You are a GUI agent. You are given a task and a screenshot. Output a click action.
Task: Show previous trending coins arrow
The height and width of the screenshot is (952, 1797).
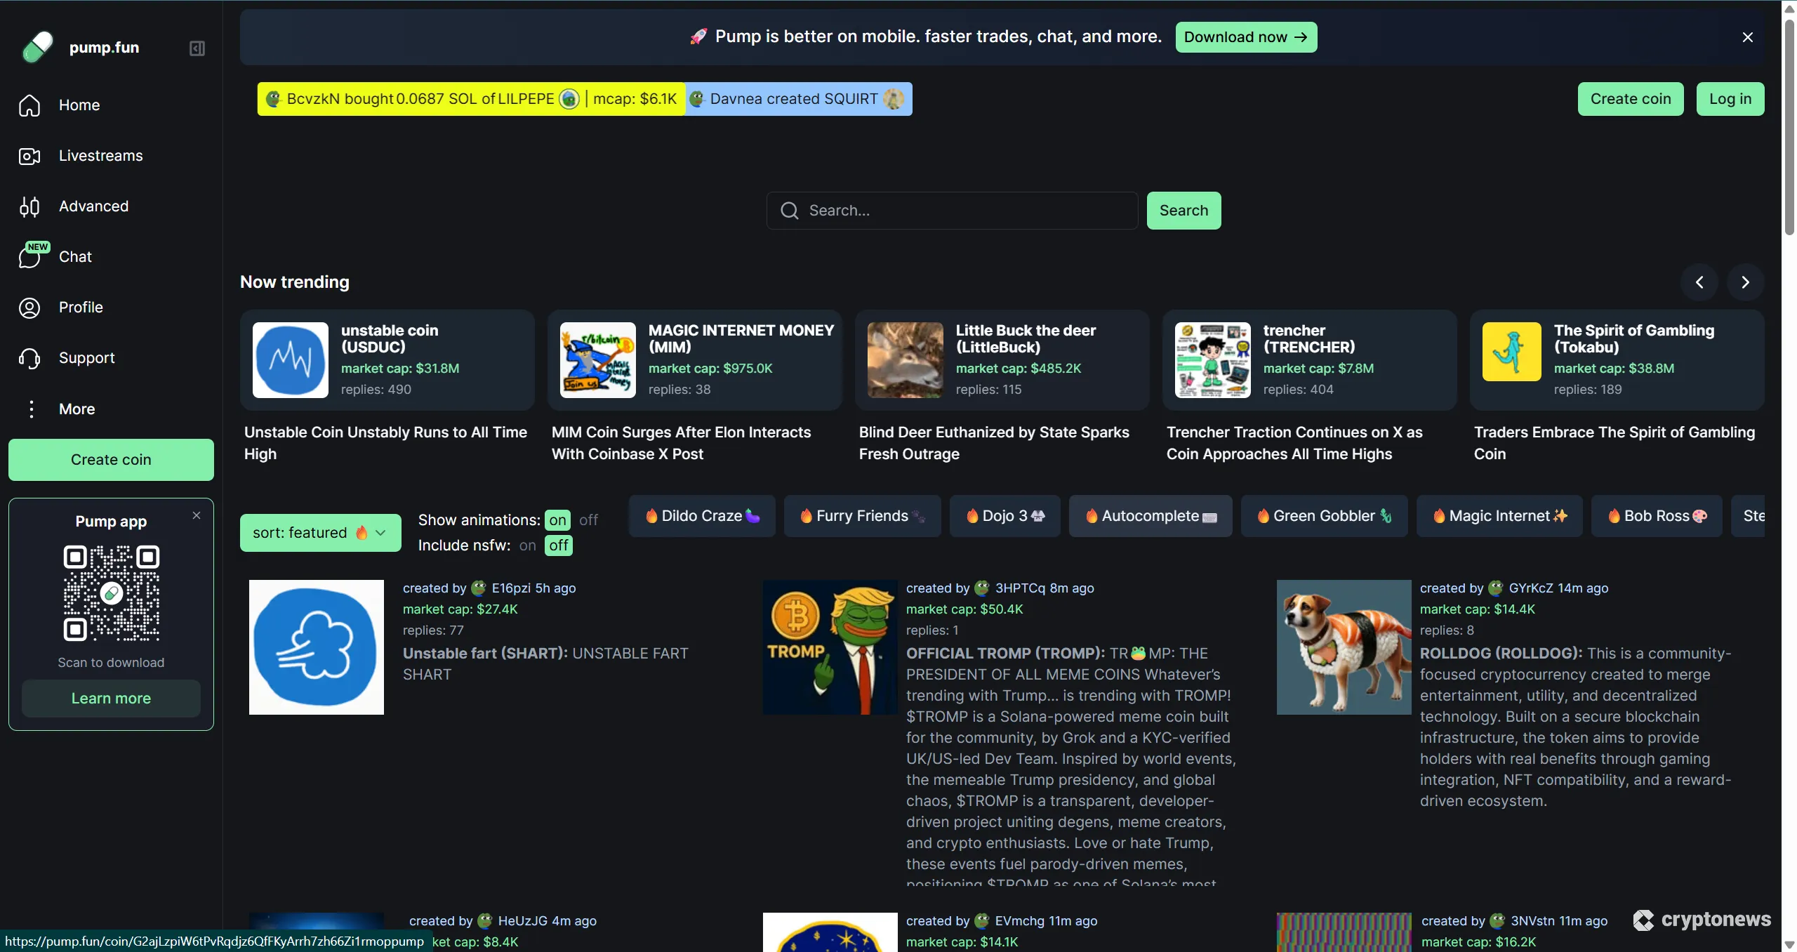(1699, 282)
